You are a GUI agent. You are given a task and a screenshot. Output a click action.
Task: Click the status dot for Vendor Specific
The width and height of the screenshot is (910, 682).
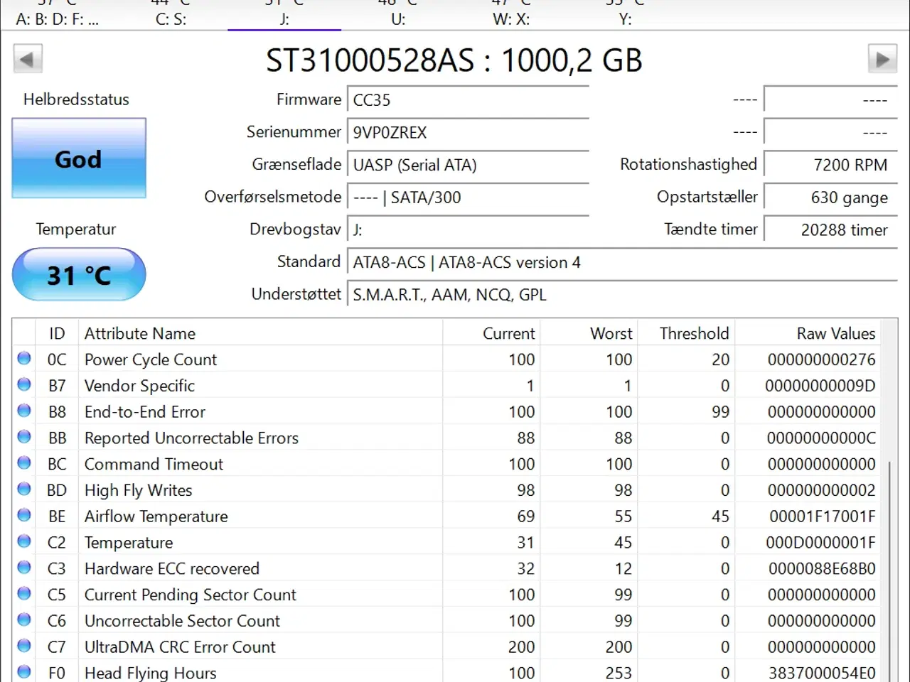(24, 384)
